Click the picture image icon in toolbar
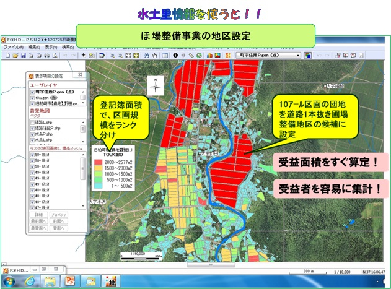 tap(217, 55)
